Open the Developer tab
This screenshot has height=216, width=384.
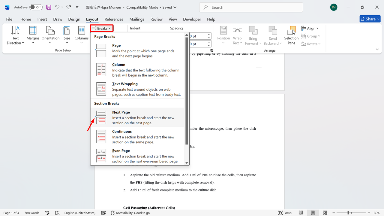point(192,19)
